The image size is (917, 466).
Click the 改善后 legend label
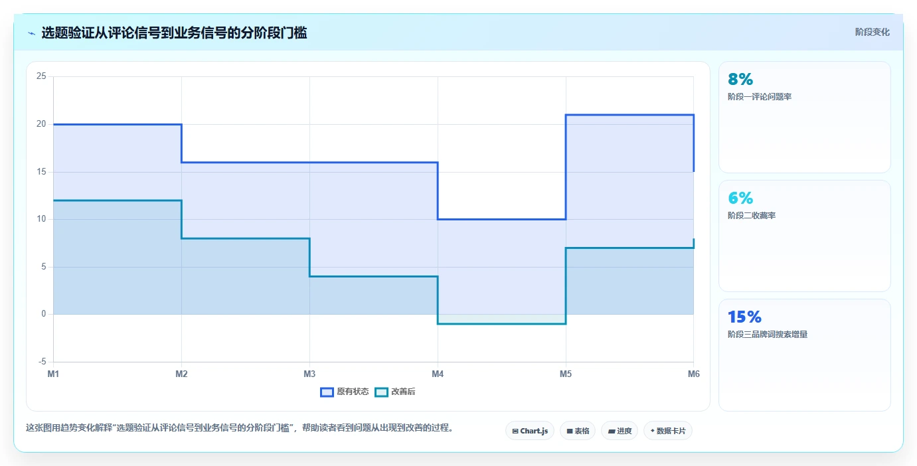point(403,392)
